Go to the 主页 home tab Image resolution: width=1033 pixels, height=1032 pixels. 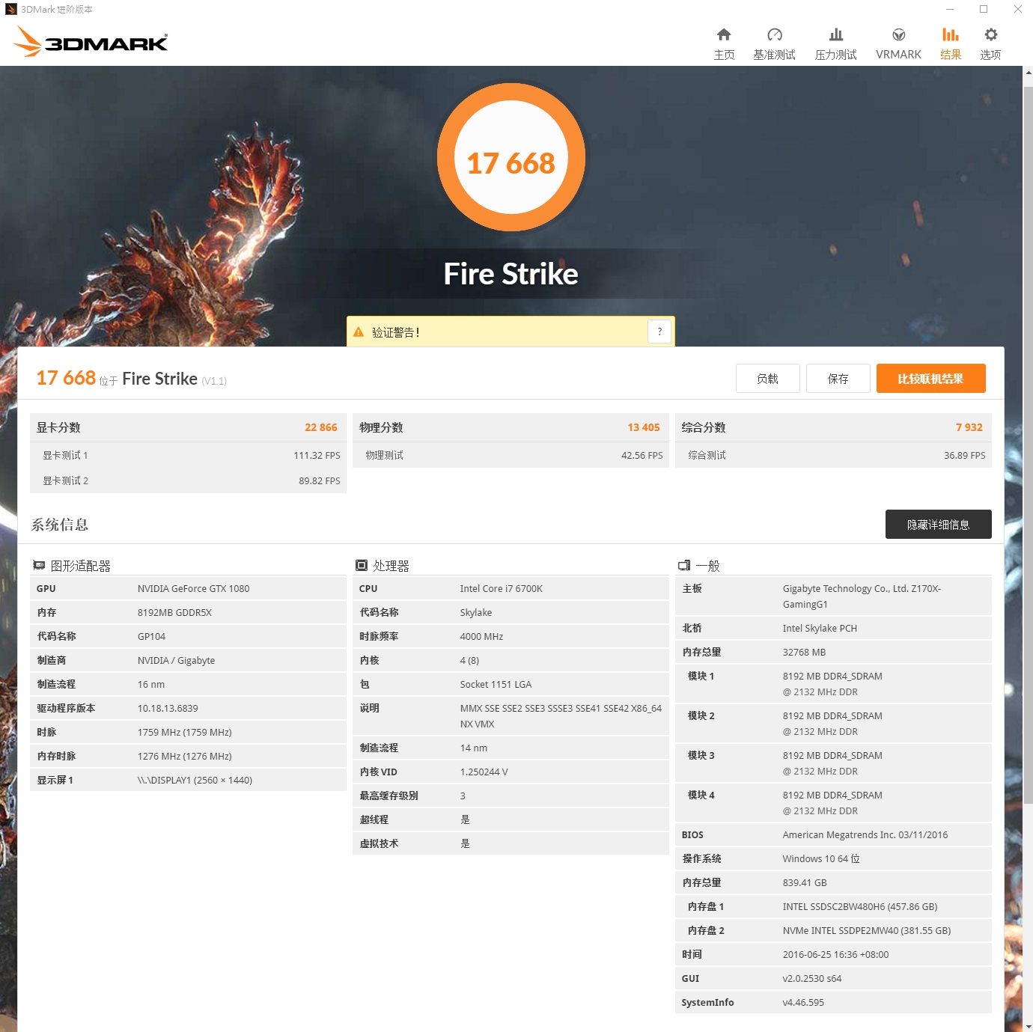[724, 44]
